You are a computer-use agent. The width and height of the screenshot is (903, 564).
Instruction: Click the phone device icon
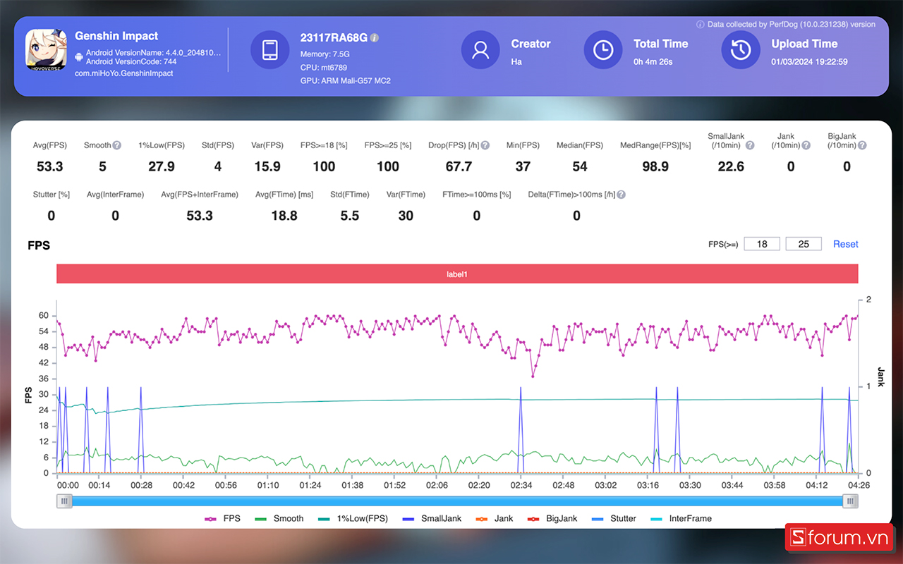270,51
